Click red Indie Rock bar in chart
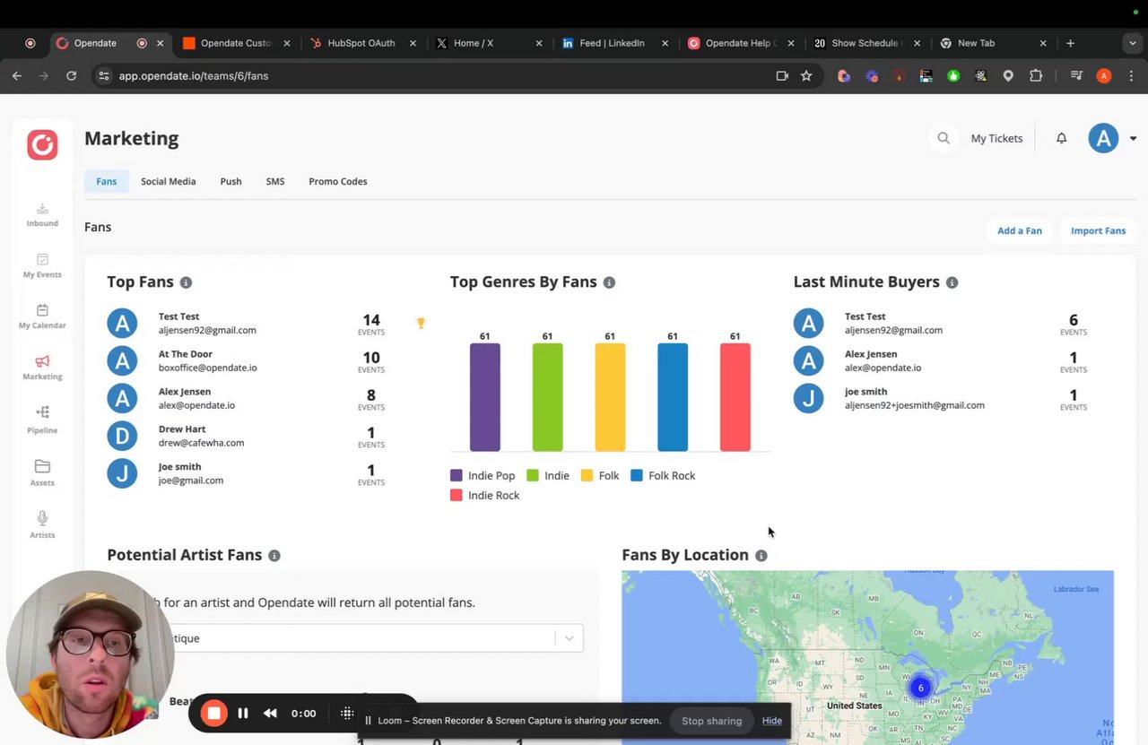The width and height of the screenshot is (1148, 745). point(735,397)
